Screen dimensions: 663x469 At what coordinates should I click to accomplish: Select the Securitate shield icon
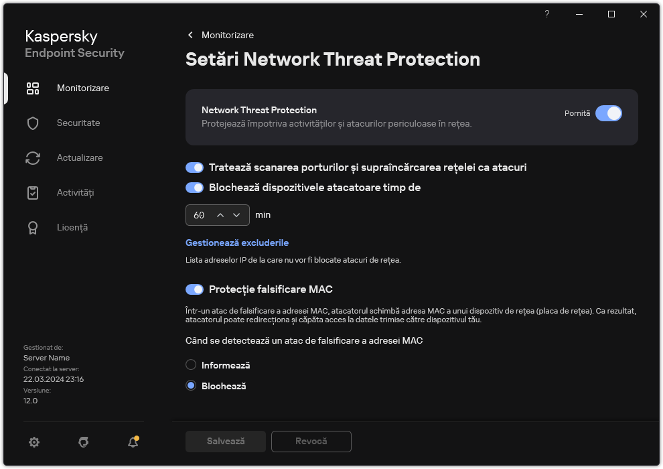[x=33, y=123]
